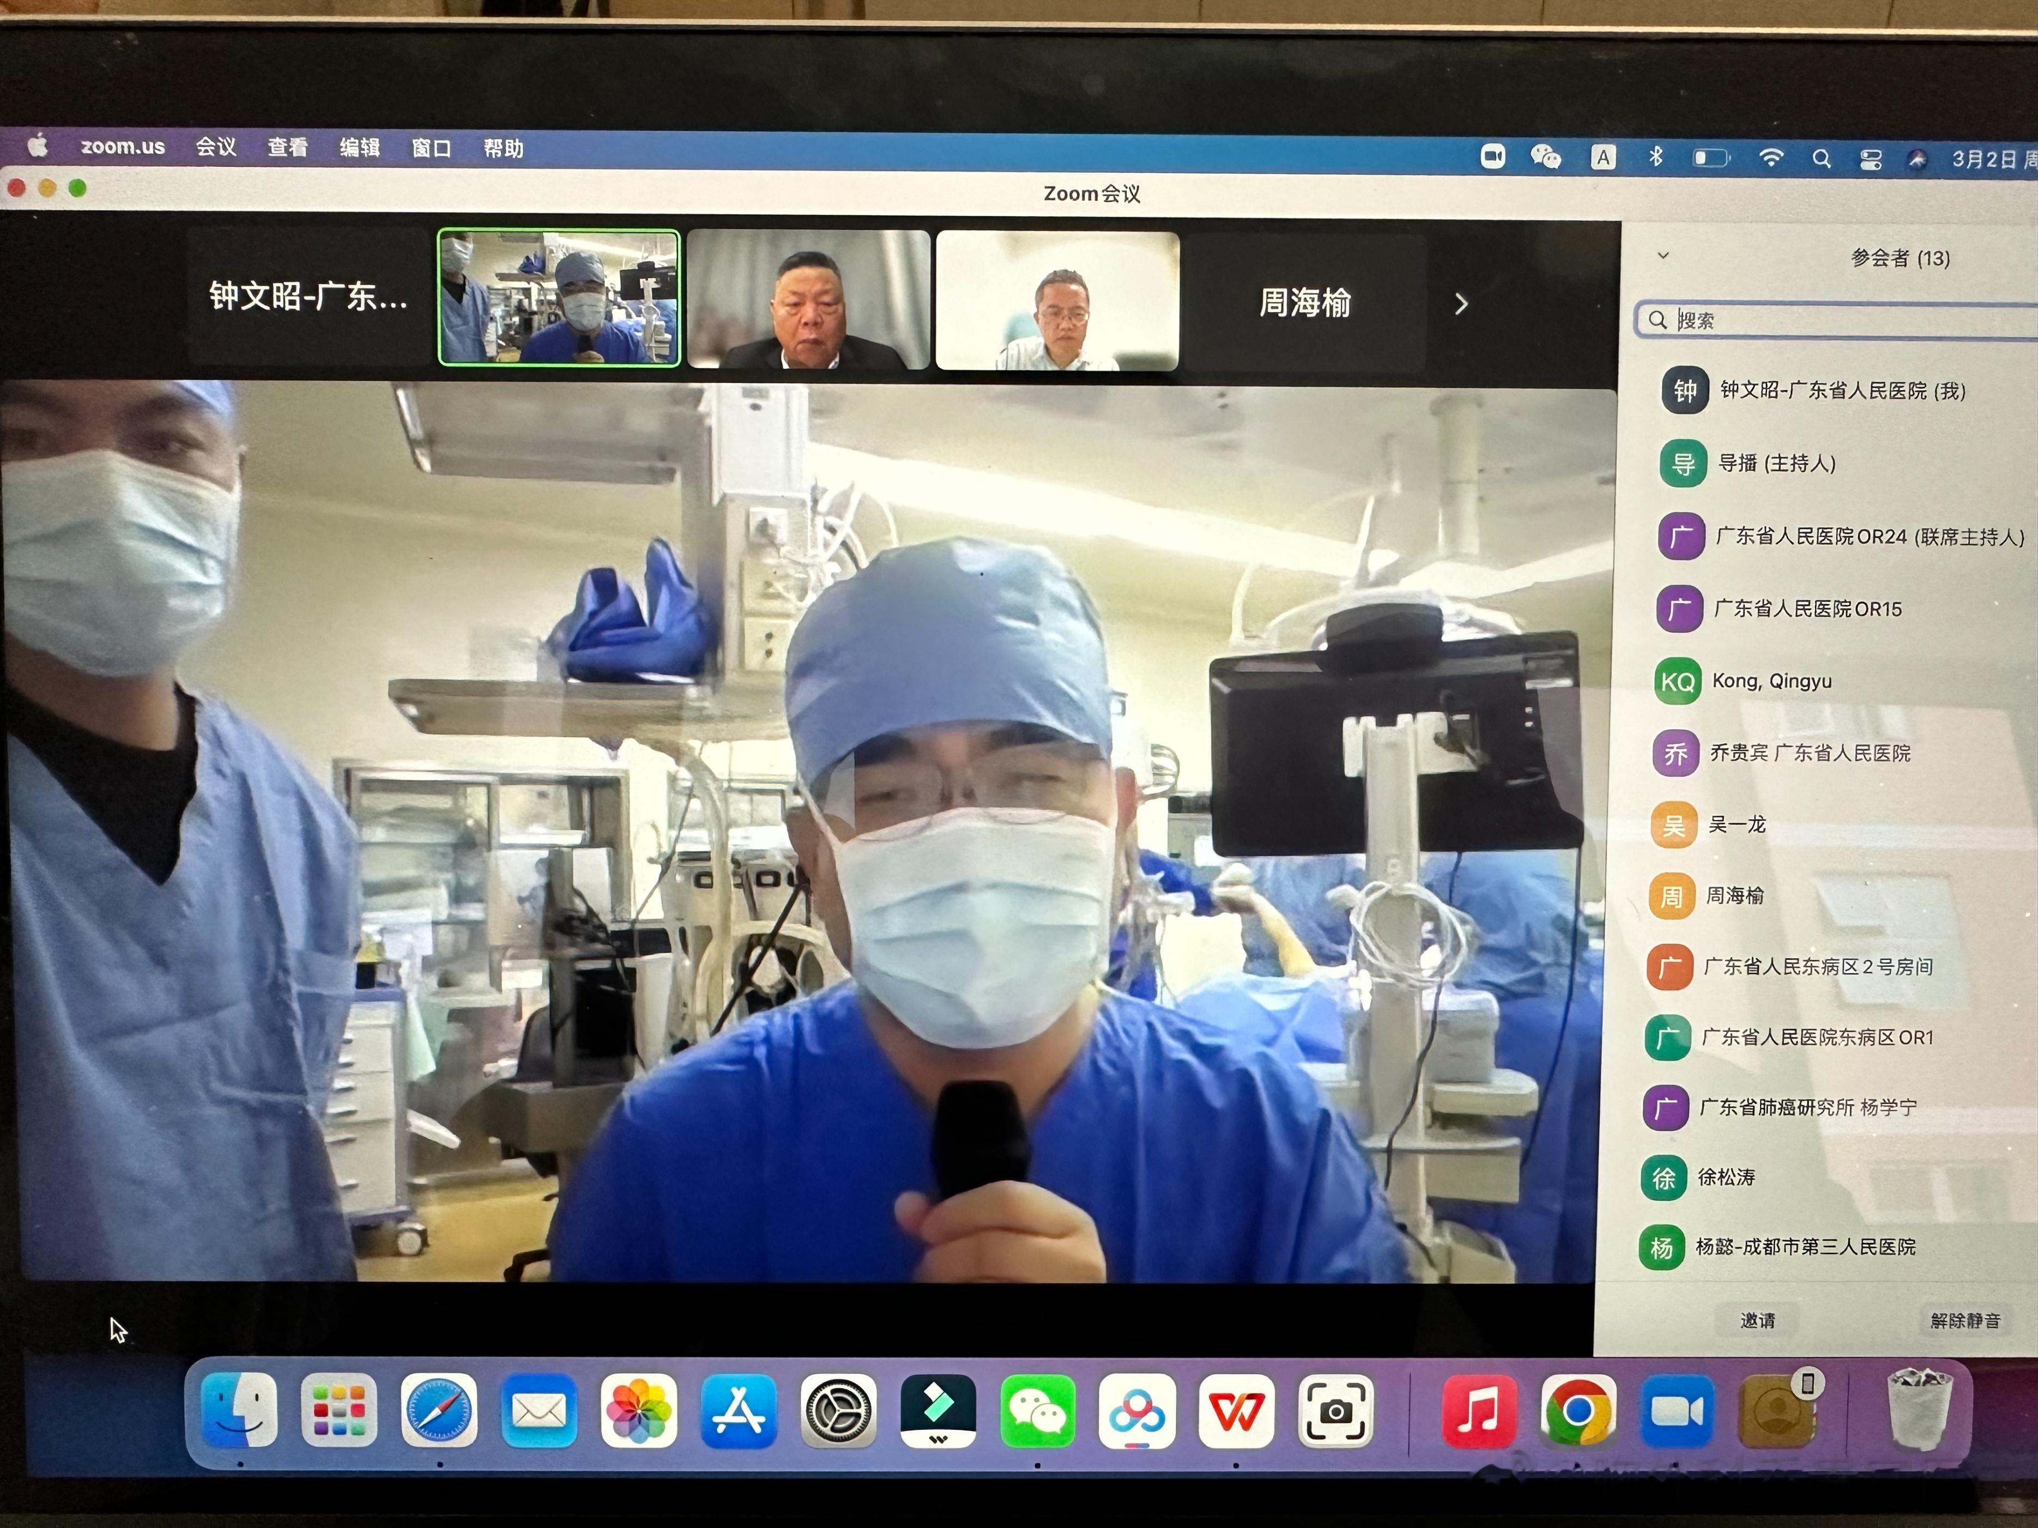The image size is (2038, 1528).
Task: Collapse the 参会者 panel chevron
Action: pyautogui.click(x=1663, y=255)
